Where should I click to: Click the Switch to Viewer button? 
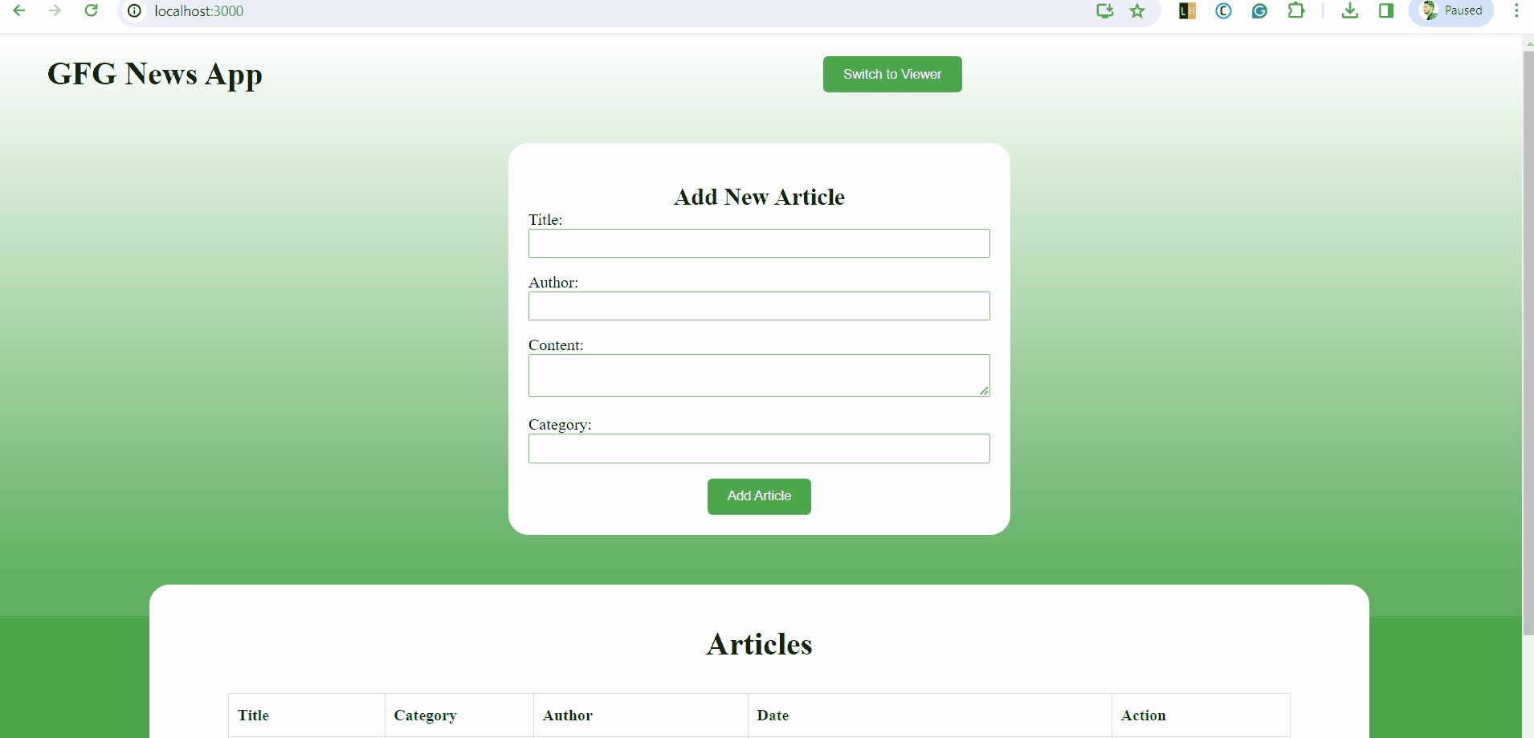(892, 74)
